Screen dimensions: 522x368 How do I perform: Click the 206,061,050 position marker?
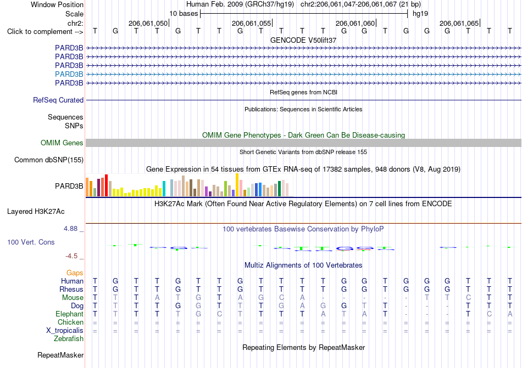(148, 23)
